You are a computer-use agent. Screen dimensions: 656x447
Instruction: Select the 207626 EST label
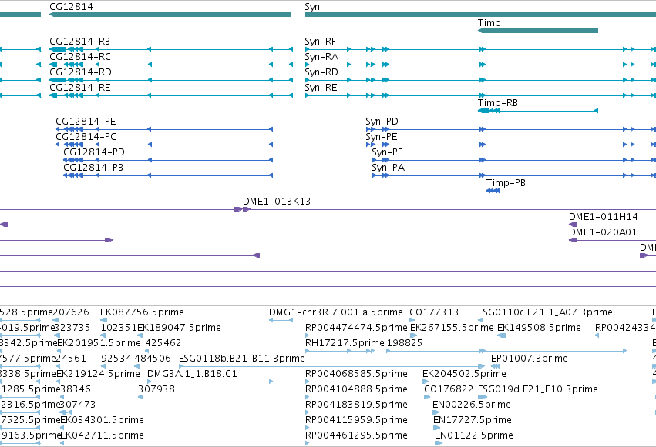click(x=71, y=312)
